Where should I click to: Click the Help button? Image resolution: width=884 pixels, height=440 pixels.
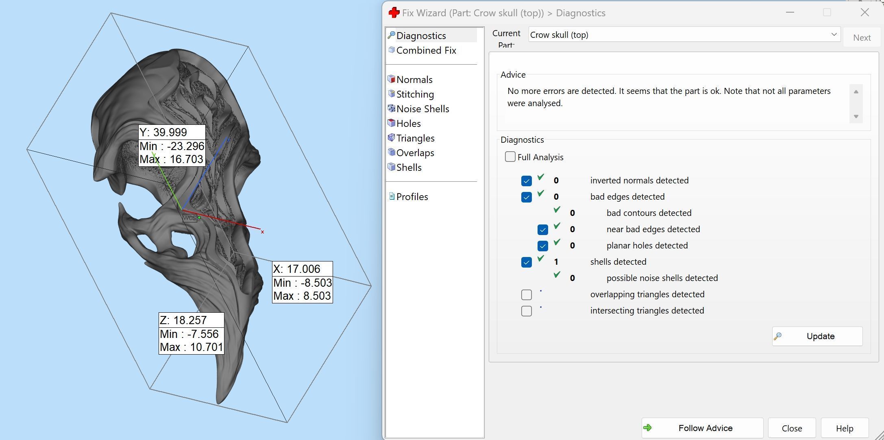(844, 428)
